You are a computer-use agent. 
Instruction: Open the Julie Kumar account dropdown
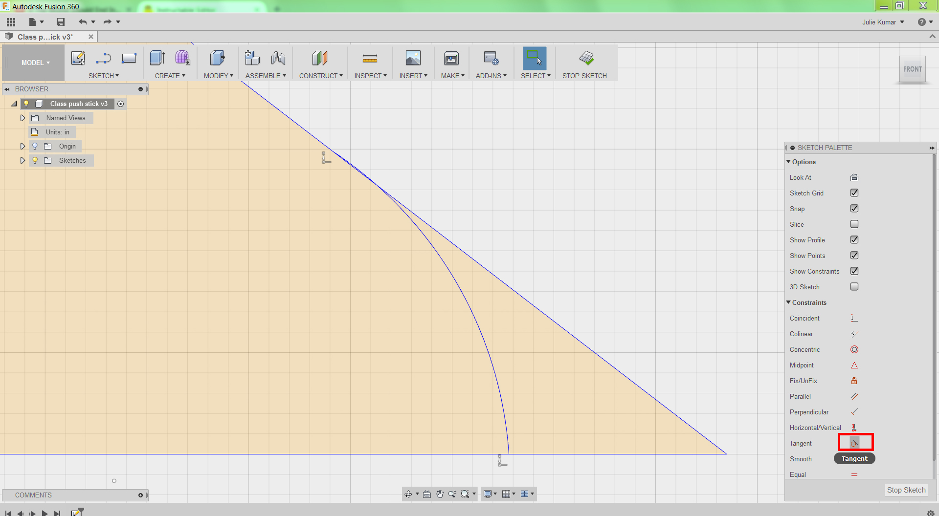[x=883, y=22]
